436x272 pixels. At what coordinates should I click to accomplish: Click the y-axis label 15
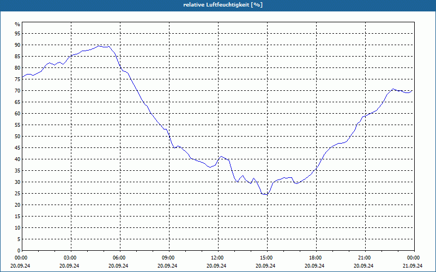pos(17,217)
